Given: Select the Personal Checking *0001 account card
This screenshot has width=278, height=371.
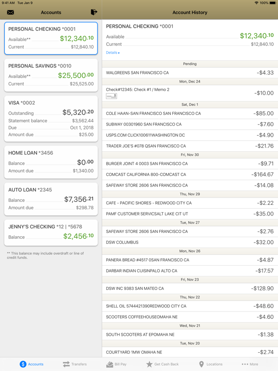Looking at the screenshot, I should 51,38.
